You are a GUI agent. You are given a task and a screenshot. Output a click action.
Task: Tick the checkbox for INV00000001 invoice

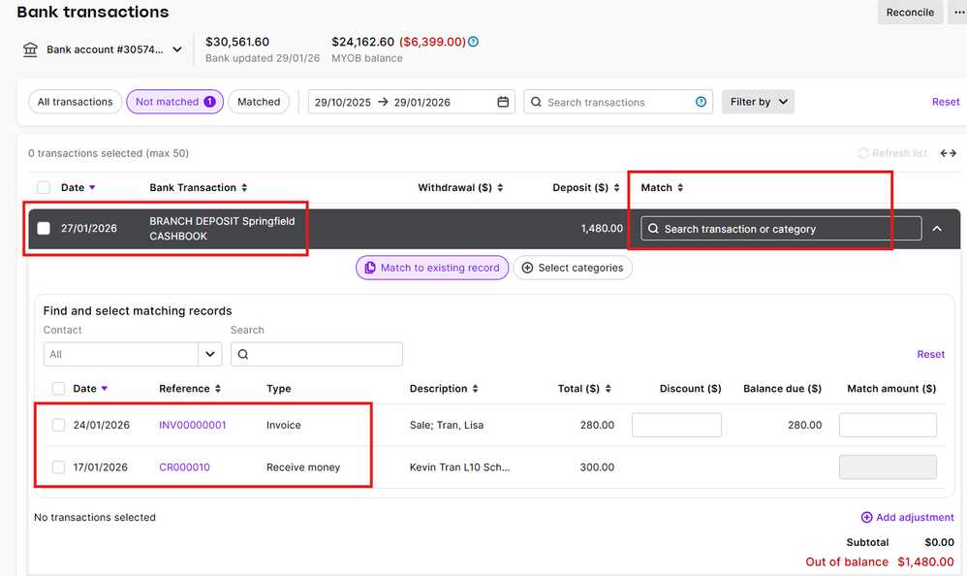coord(59,425)
